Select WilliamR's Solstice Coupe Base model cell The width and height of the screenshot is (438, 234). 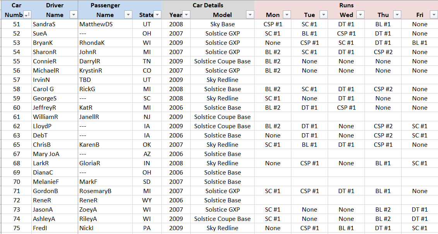pos(222,117)
